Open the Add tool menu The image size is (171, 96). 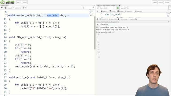point(139,11)
